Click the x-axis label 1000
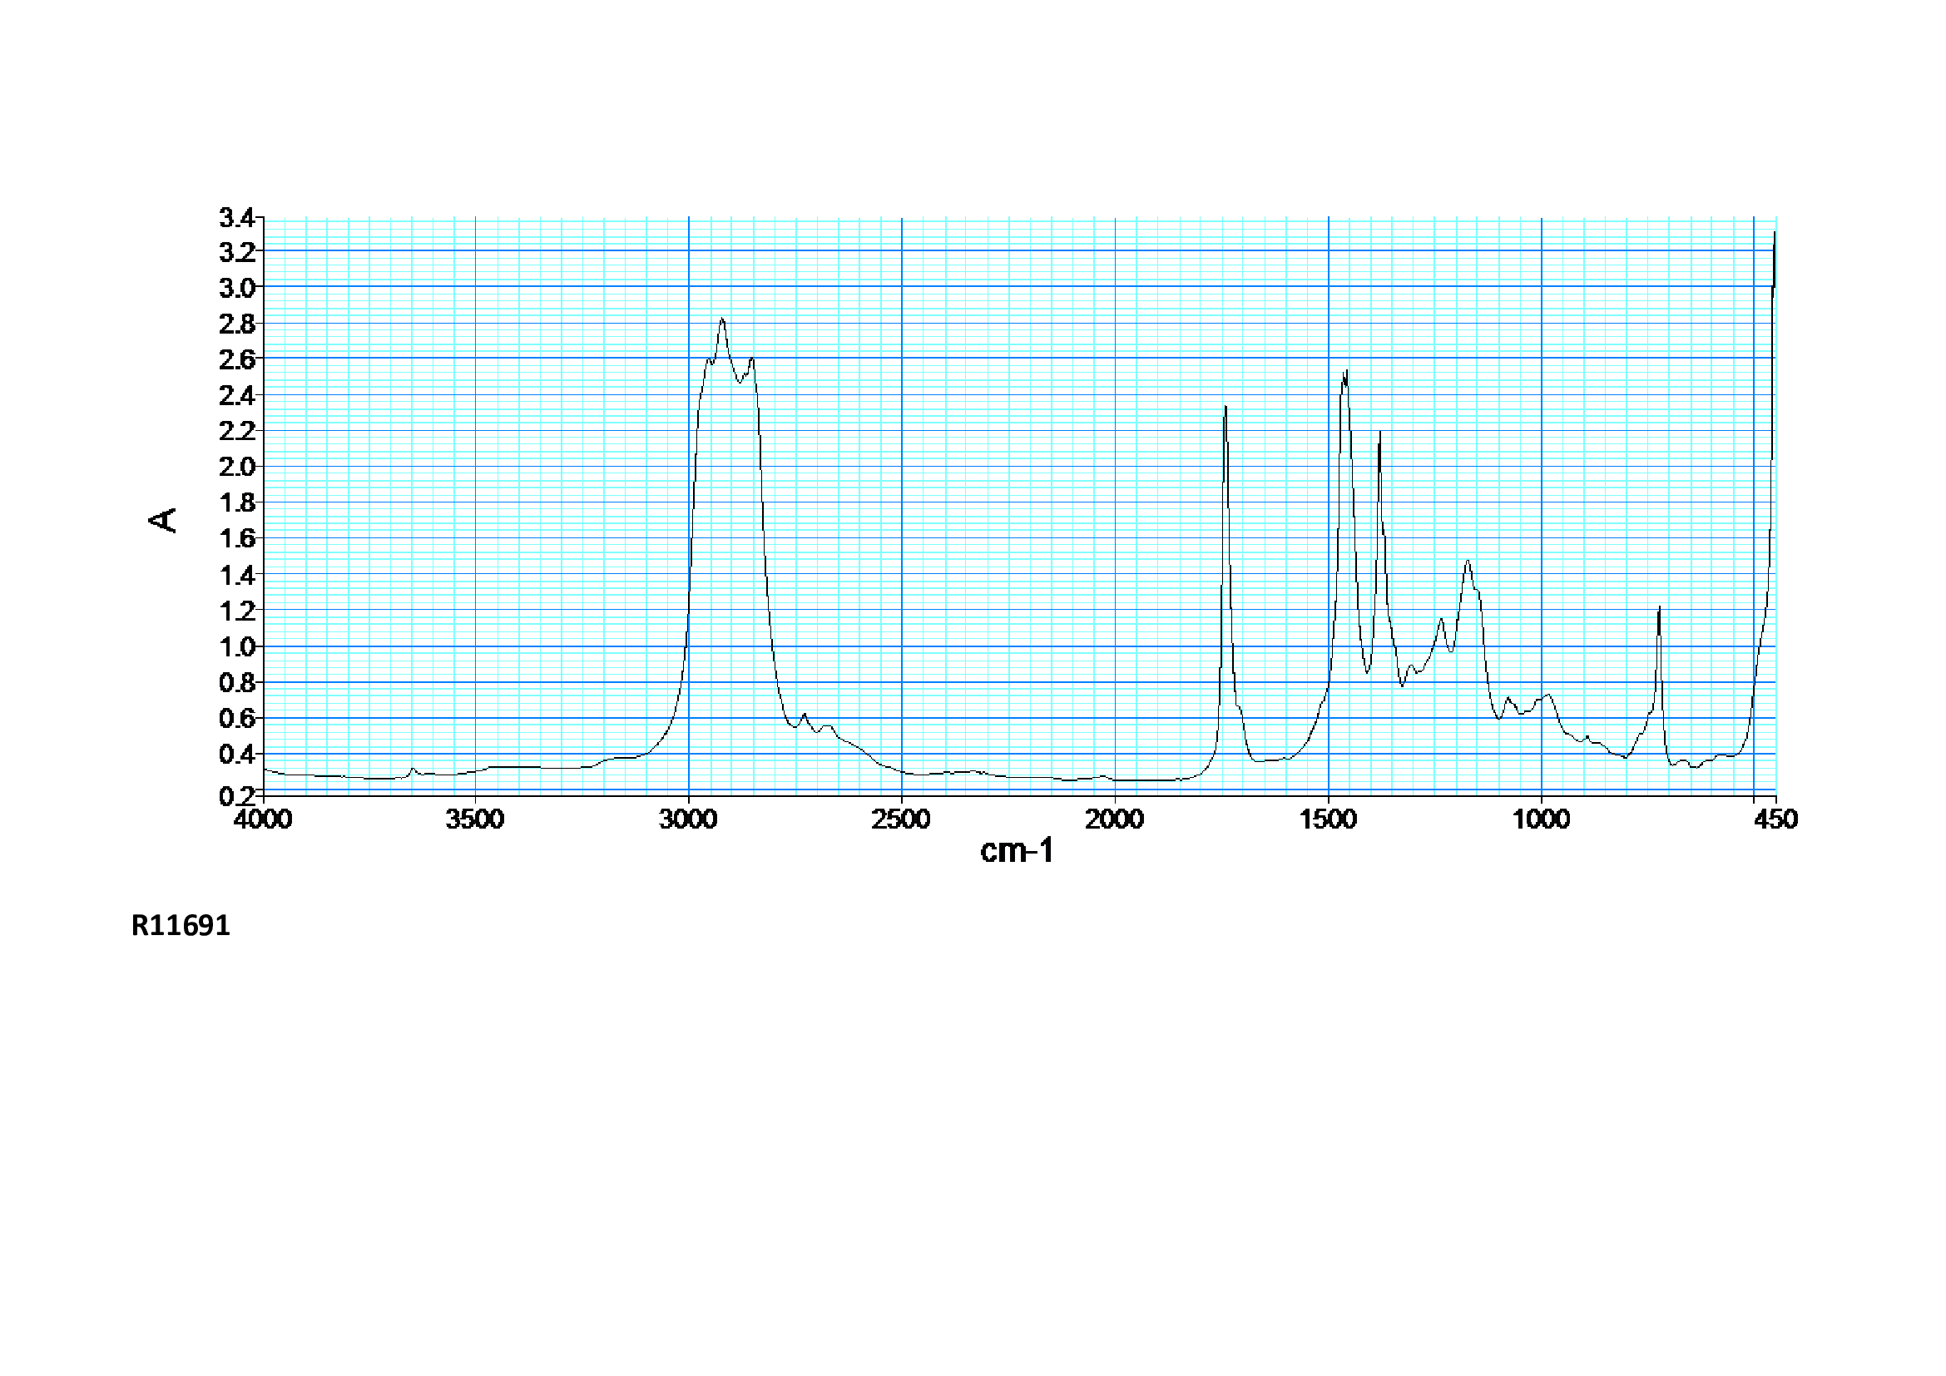Image resolution: width=1946 pixels, height=1376 pixels. [x=1541, y=819]
